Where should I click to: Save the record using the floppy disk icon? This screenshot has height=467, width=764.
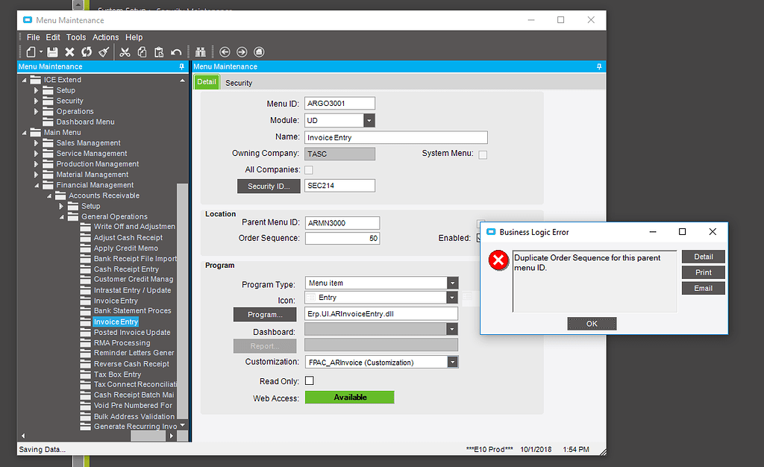[52, 51]
